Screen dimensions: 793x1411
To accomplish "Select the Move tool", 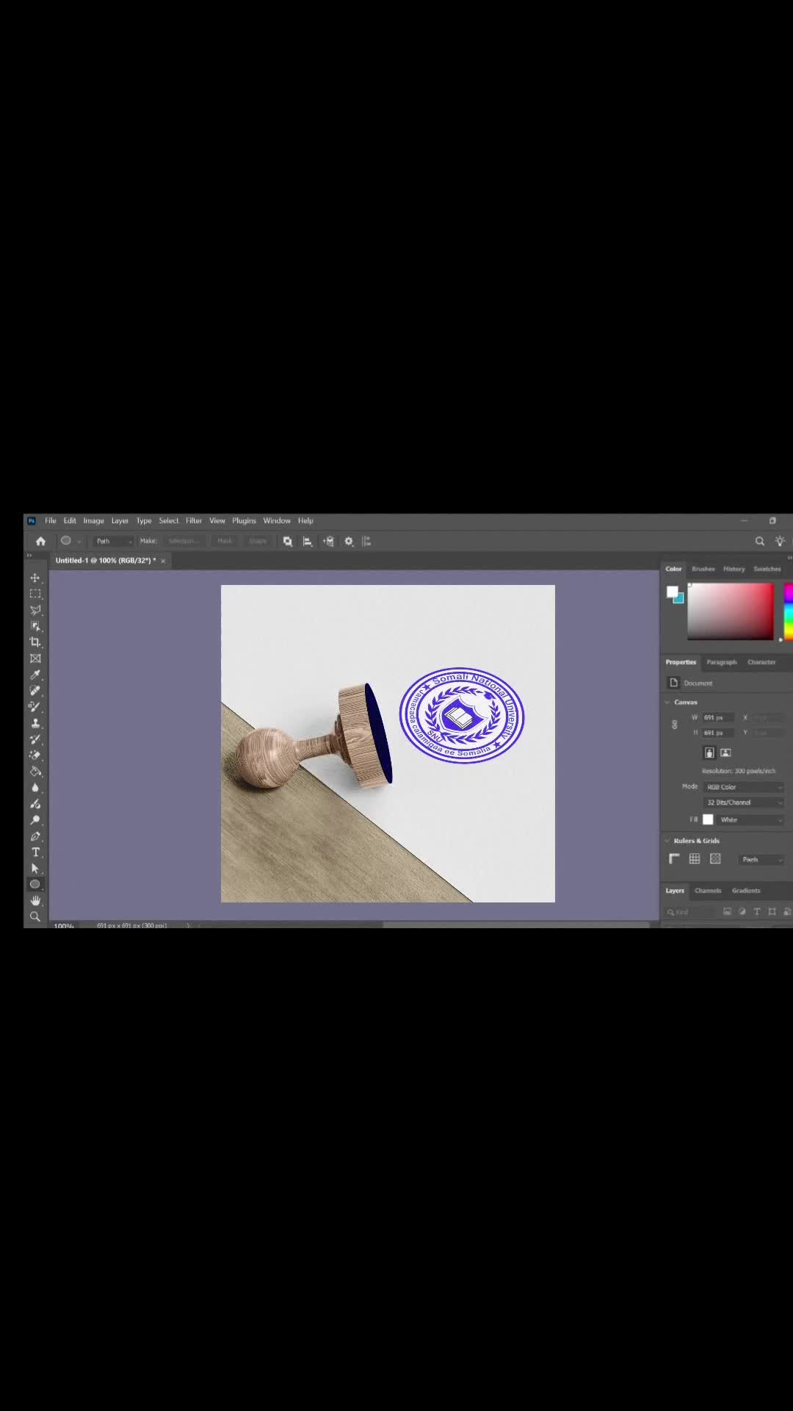I will [x=35, y=578].
